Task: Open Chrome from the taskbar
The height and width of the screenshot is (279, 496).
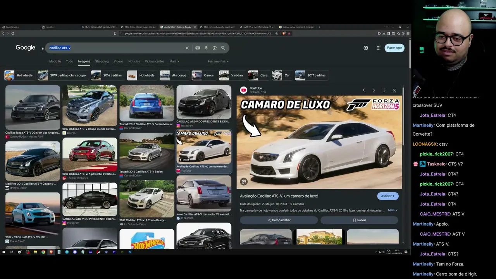Action: click(x=43, y=252)
